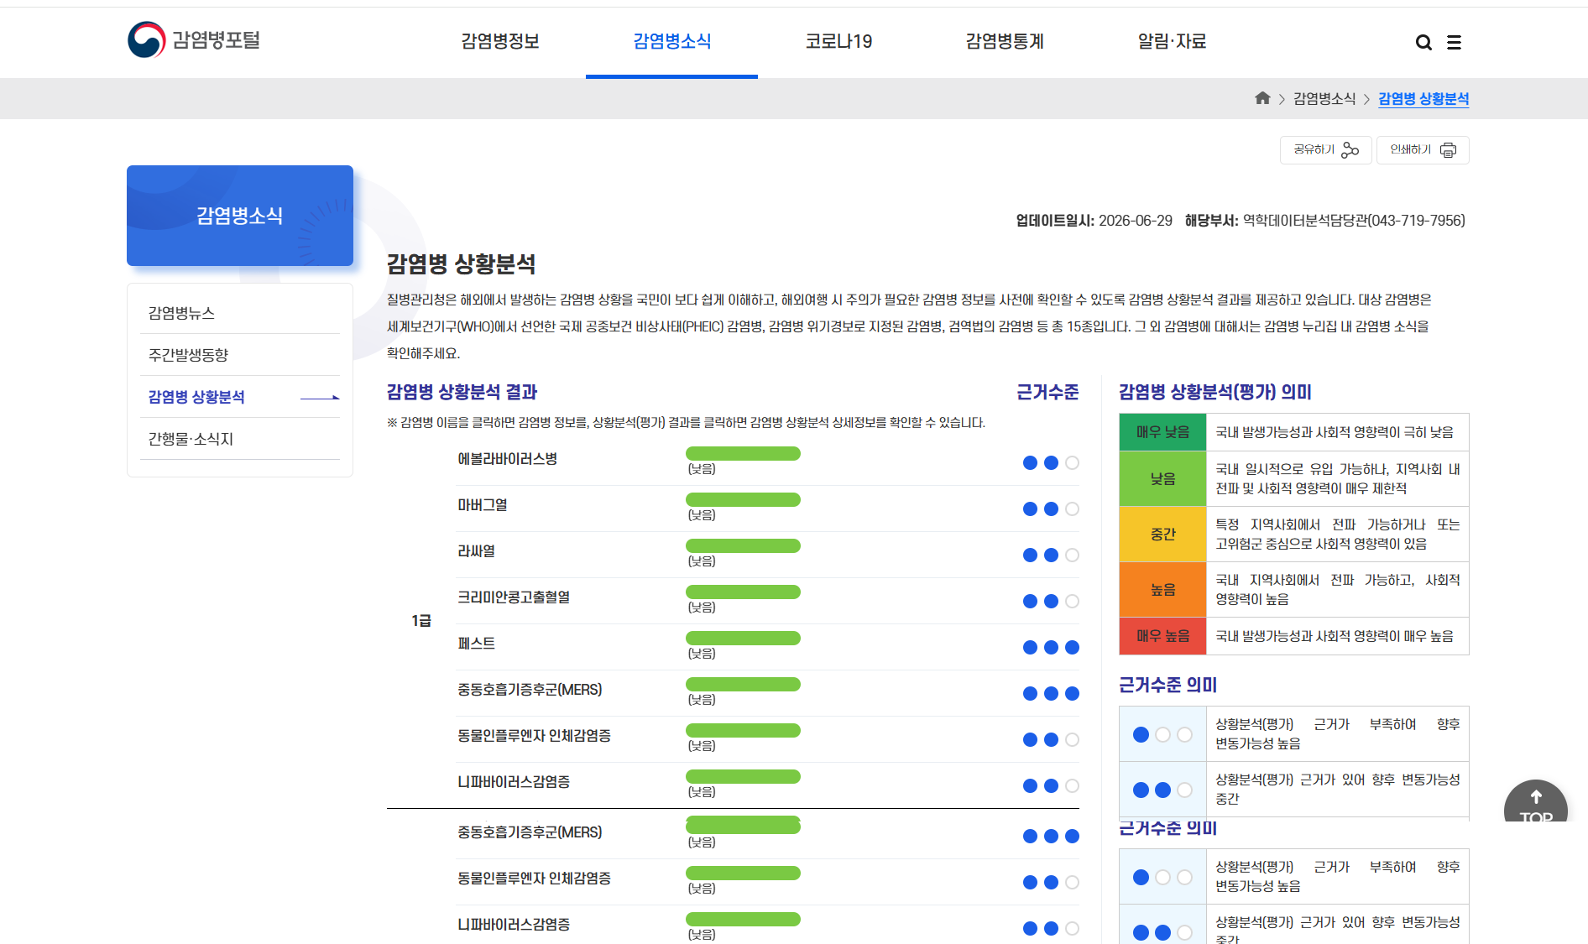Click 감염병 상황분석 breadcrumb link
1588x944 pixels.
(x=1423, y=99)
